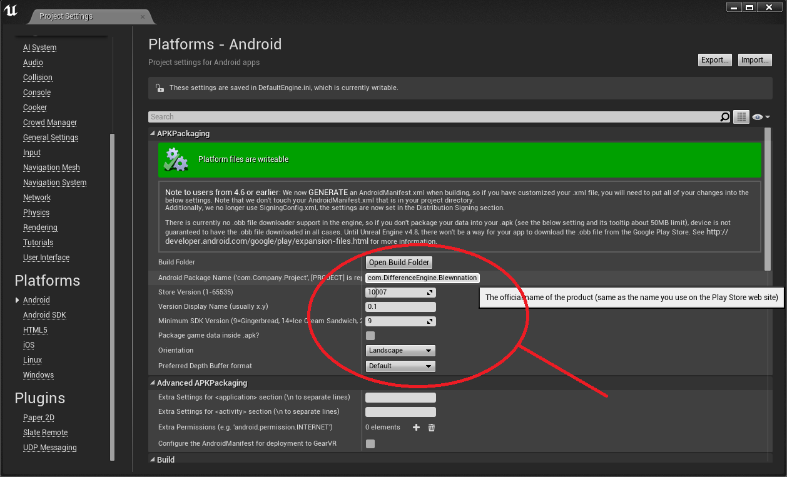This screenshot has width=787, height=477.
Task: Open Collision settings
Action: [38, 78]
